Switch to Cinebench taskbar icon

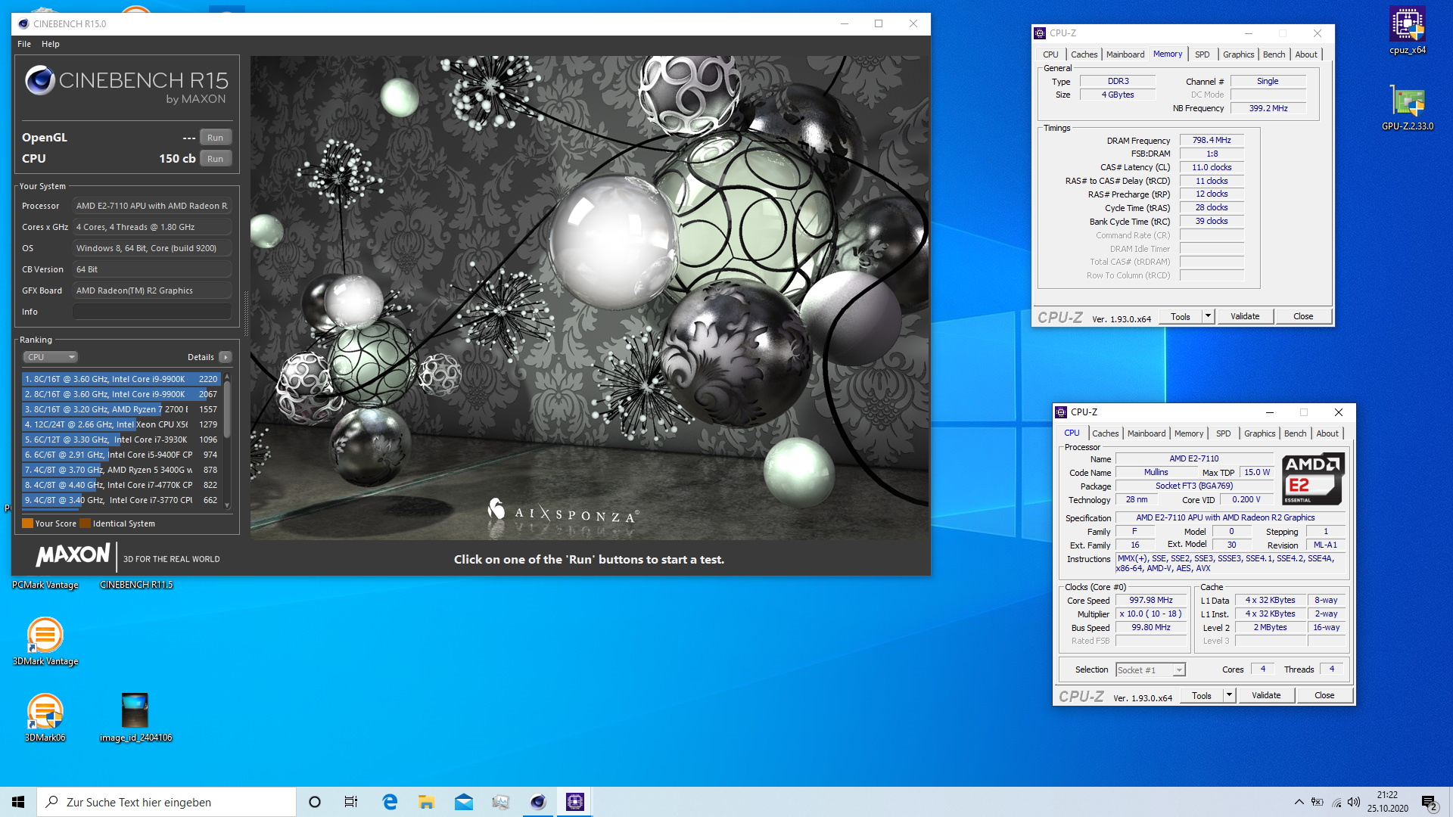pyautogui.click(x=538, y=802)
